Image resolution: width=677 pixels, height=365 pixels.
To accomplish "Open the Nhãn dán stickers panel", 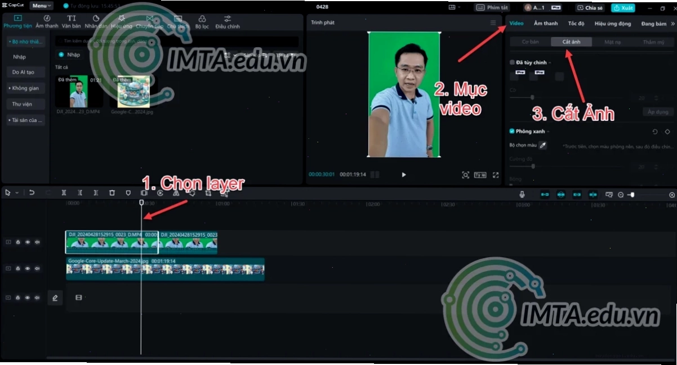I will point(96,22).
